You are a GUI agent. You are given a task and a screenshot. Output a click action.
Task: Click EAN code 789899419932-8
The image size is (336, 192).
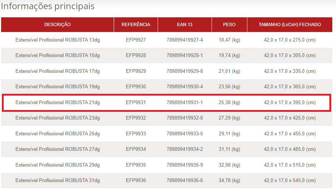tap(185, 118)
